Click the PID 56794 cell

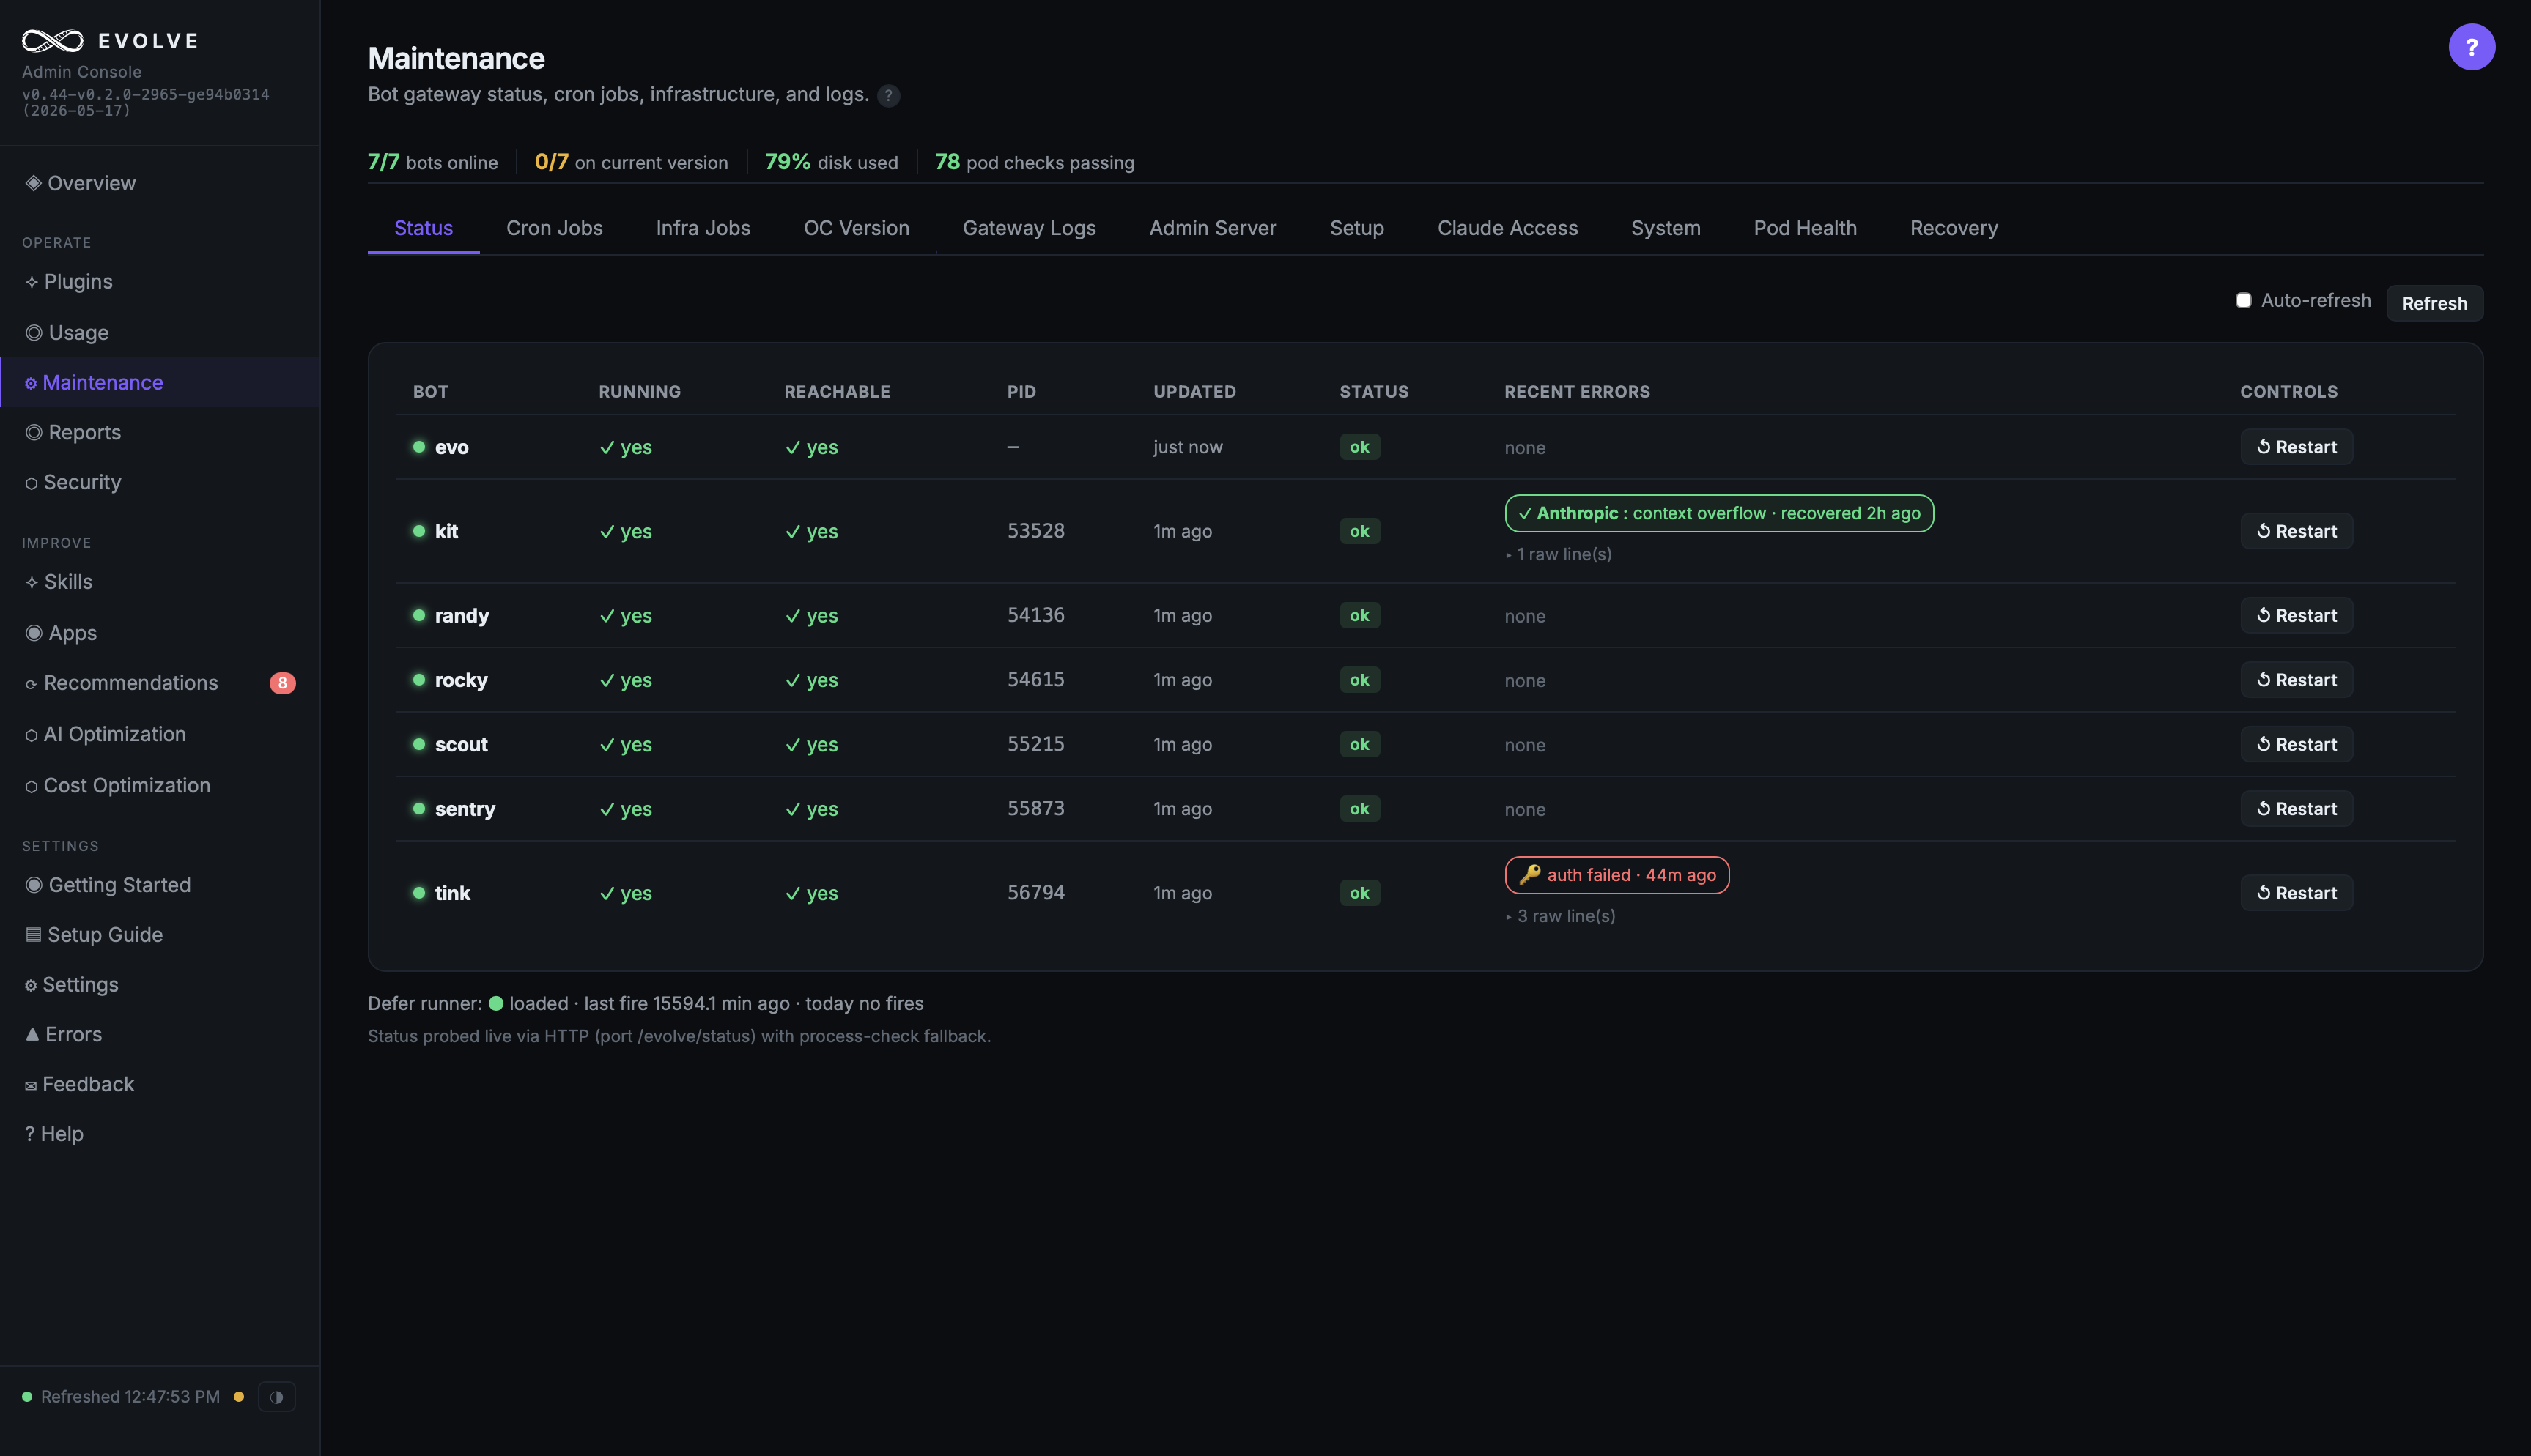(1035, 893)
